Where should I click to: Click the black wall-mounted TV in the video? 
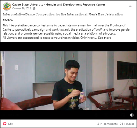pos(127,70)
